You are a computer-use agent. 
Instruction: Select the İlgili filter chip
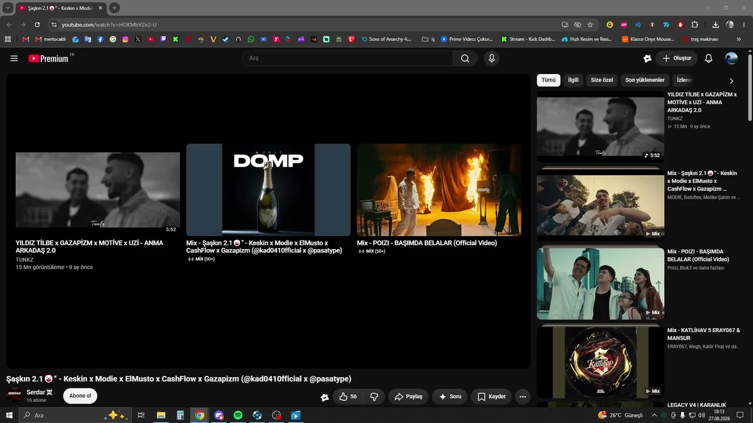(573, 80)
